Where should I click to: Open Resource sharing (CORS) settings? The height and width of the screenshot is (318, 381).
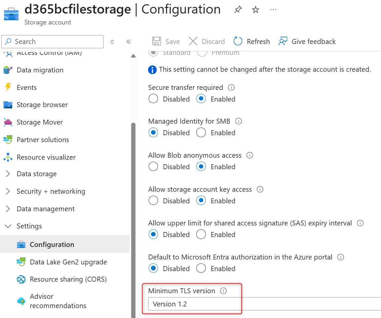click(68, 279)
